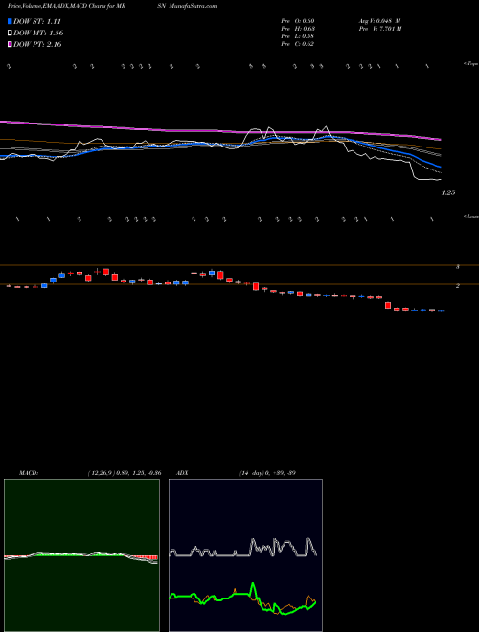Click the 1.25 price label at line end
Image resolution: width=479 pixels, height=632 pixels.
[448, 192]
